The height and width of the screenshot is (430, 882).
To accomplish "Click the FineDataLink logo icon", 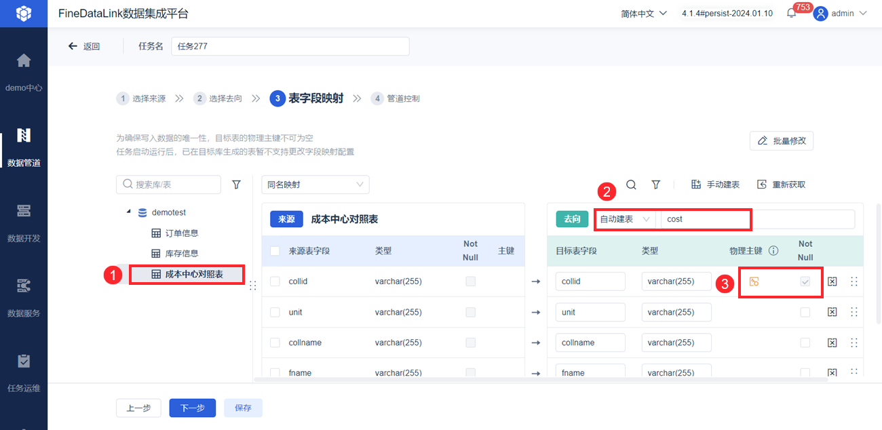I will point(24,13).
